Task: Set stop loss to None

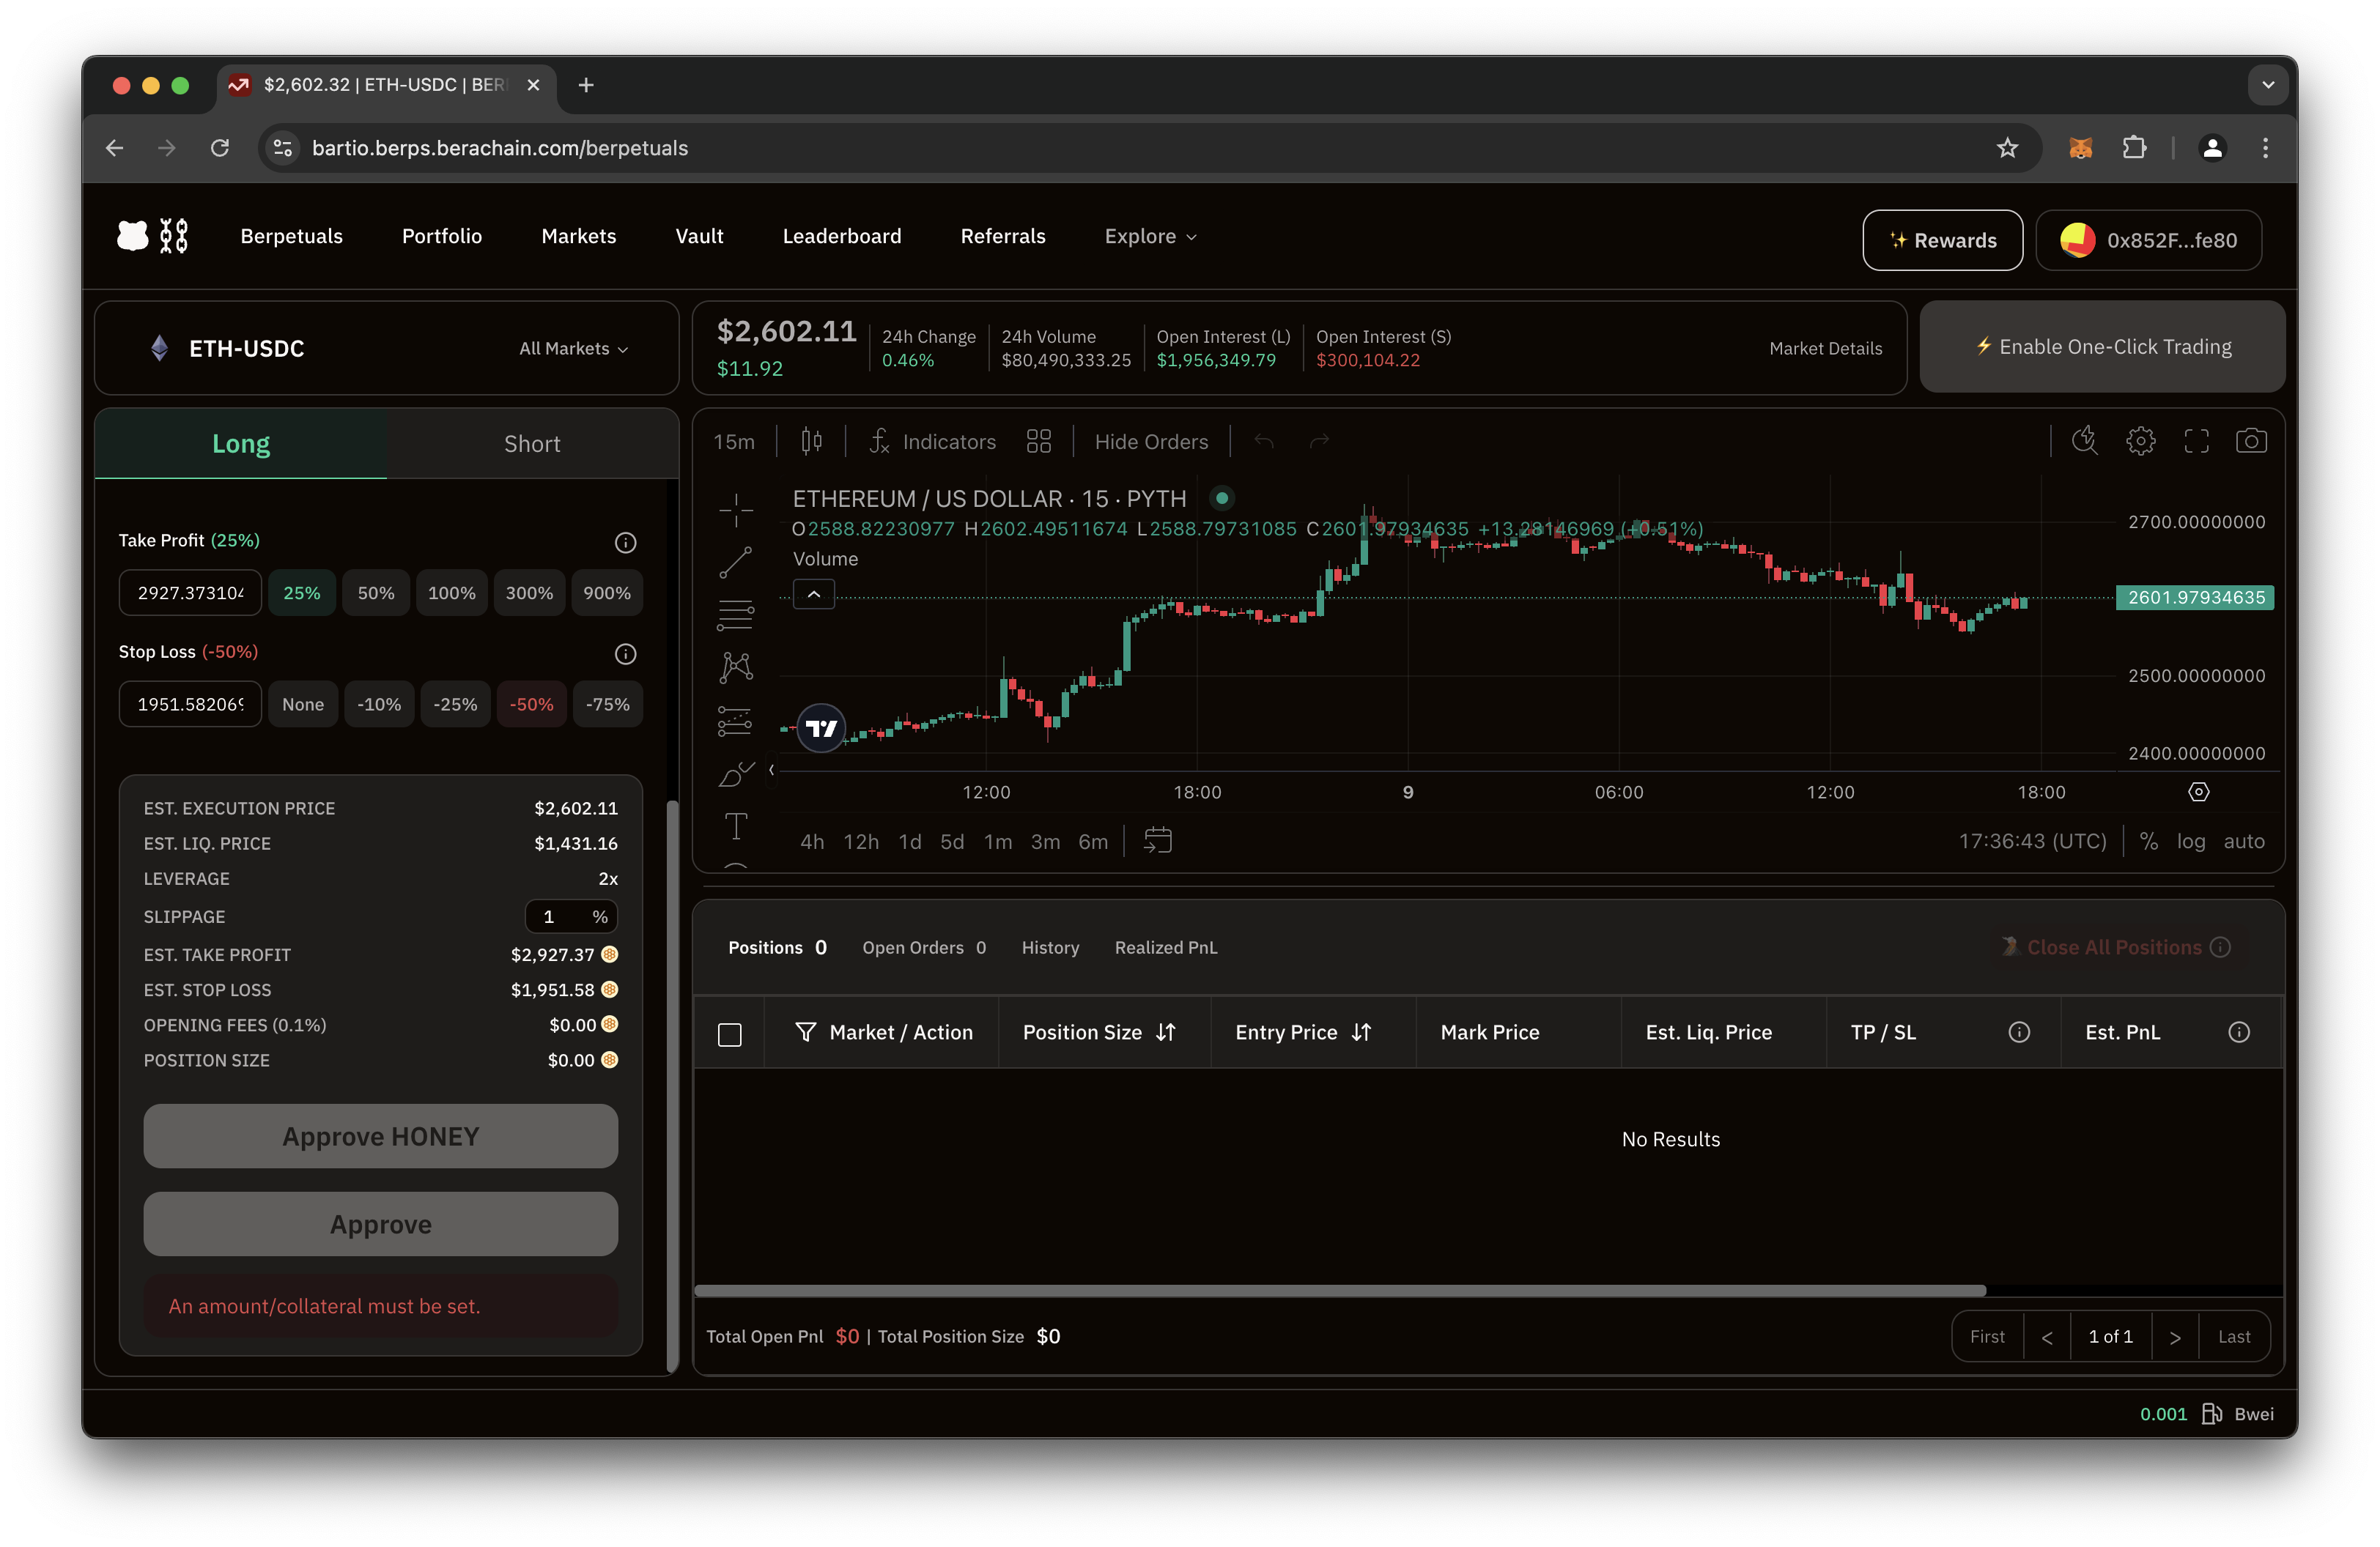Action: pyautogui.click(x=303, y=705)
